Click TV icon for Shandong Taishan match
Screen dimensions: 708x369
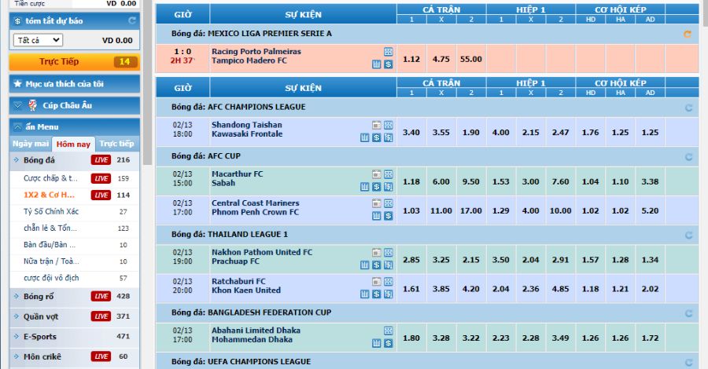point(377,126)
